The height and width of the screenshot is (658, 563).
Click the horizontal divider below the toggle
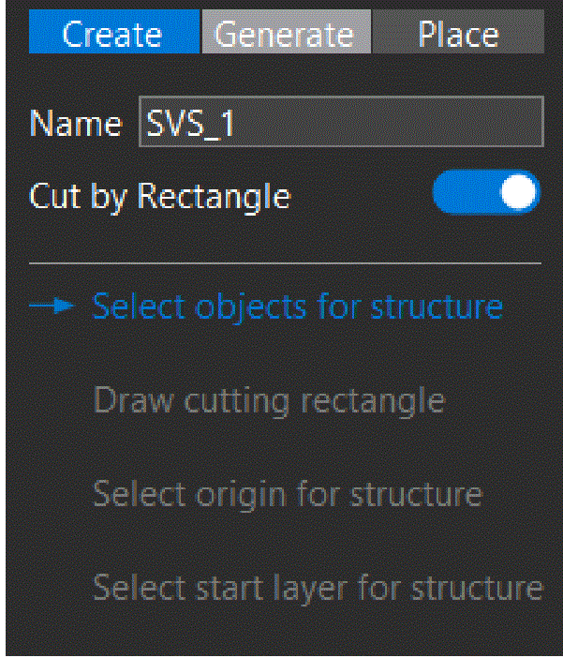tap(286, 263)
